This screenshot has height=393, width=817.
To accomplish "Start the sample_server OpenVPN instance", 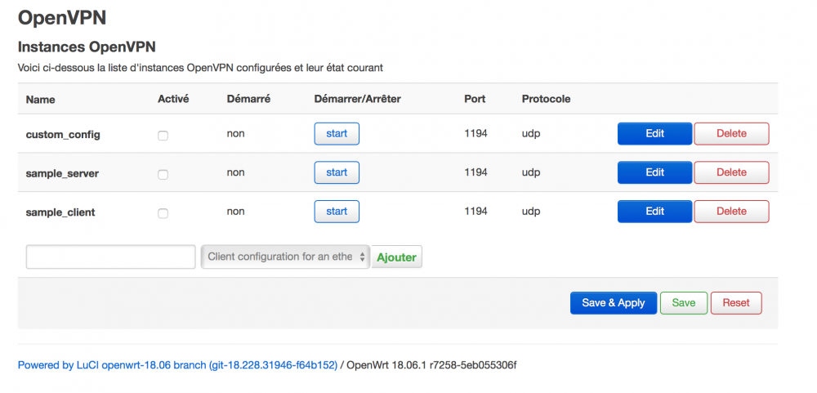I will tap(337, 172).
